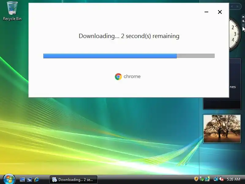245x184 pixels.
Task: Click the Chrome download progress bar
Action: point(129,56)
